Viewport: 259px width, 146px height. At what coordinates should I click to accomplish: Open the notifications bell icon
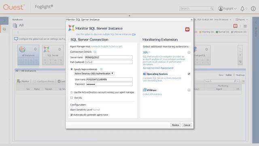tap(242, 9)
